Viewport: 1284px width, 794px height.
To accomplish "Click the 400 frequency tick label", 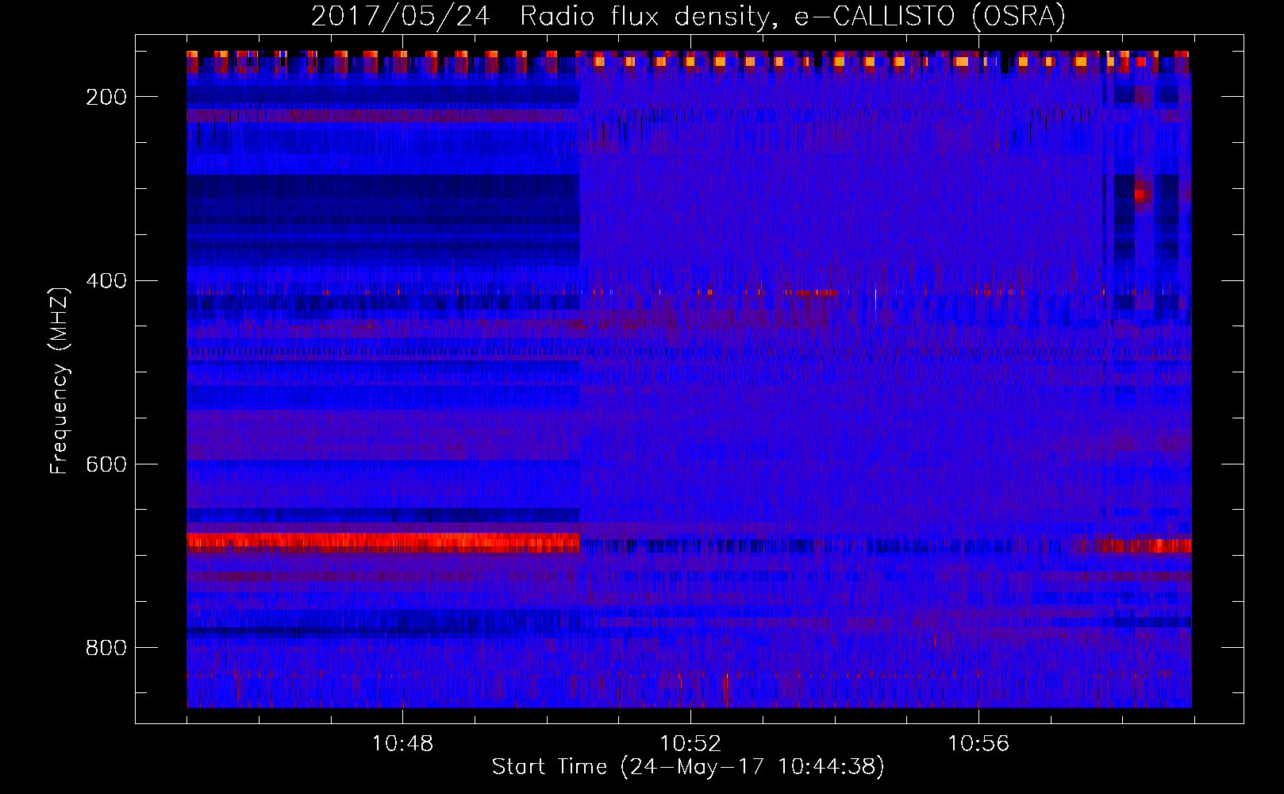I will pos(106,281).
